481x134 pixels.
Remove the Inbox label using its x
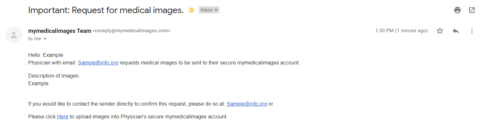click(x=216, y=10)
